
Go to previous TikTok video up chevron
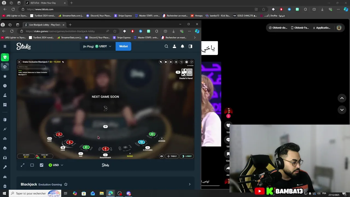[342, 98]
